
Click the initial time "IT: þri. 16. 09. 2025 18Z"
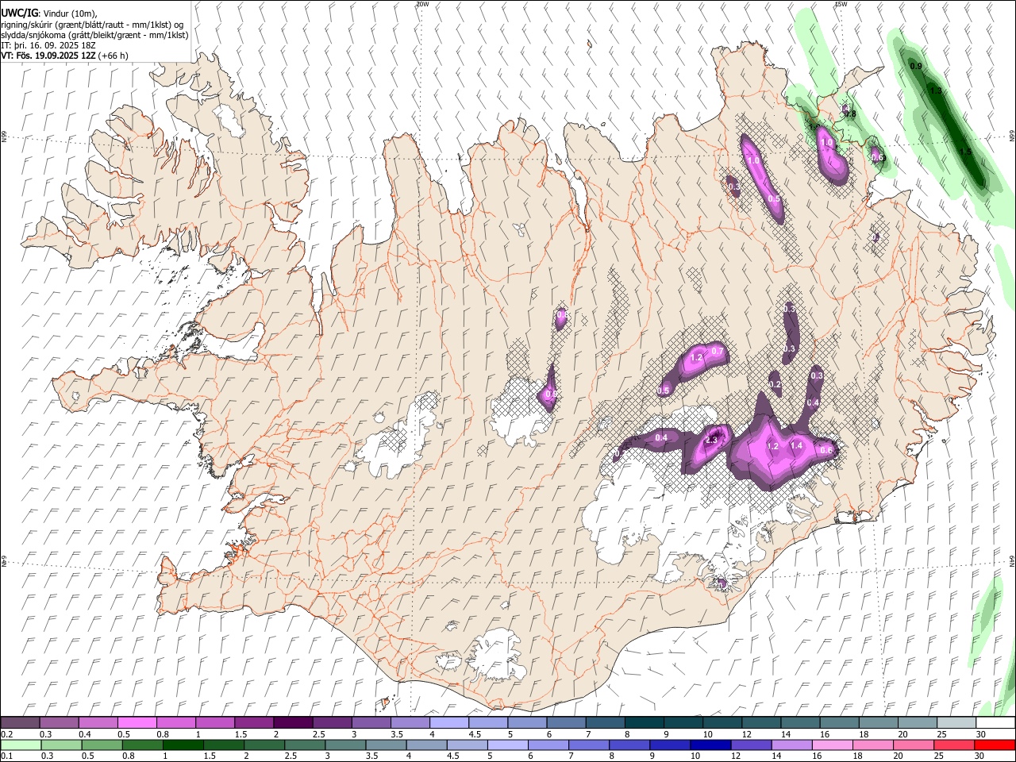pos(48,45)
